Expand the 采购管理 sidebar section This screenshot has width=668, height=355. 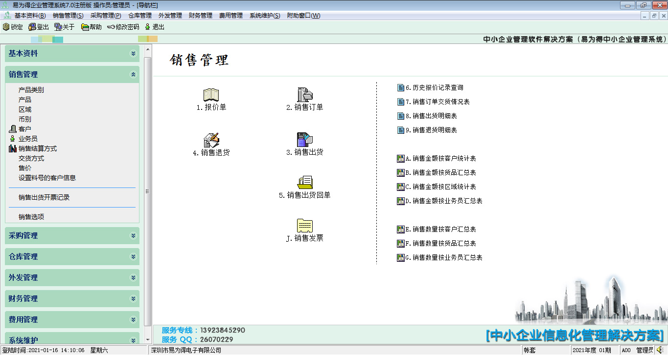[x=133, y=235]
